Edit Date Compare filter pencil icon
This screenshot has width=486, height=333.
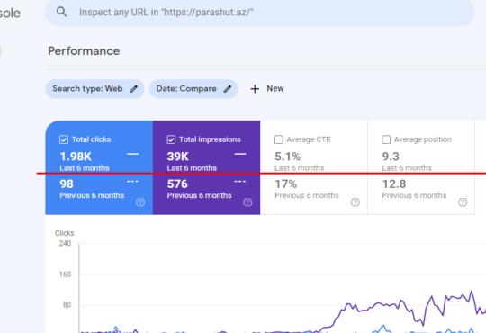tap(228, 89)
